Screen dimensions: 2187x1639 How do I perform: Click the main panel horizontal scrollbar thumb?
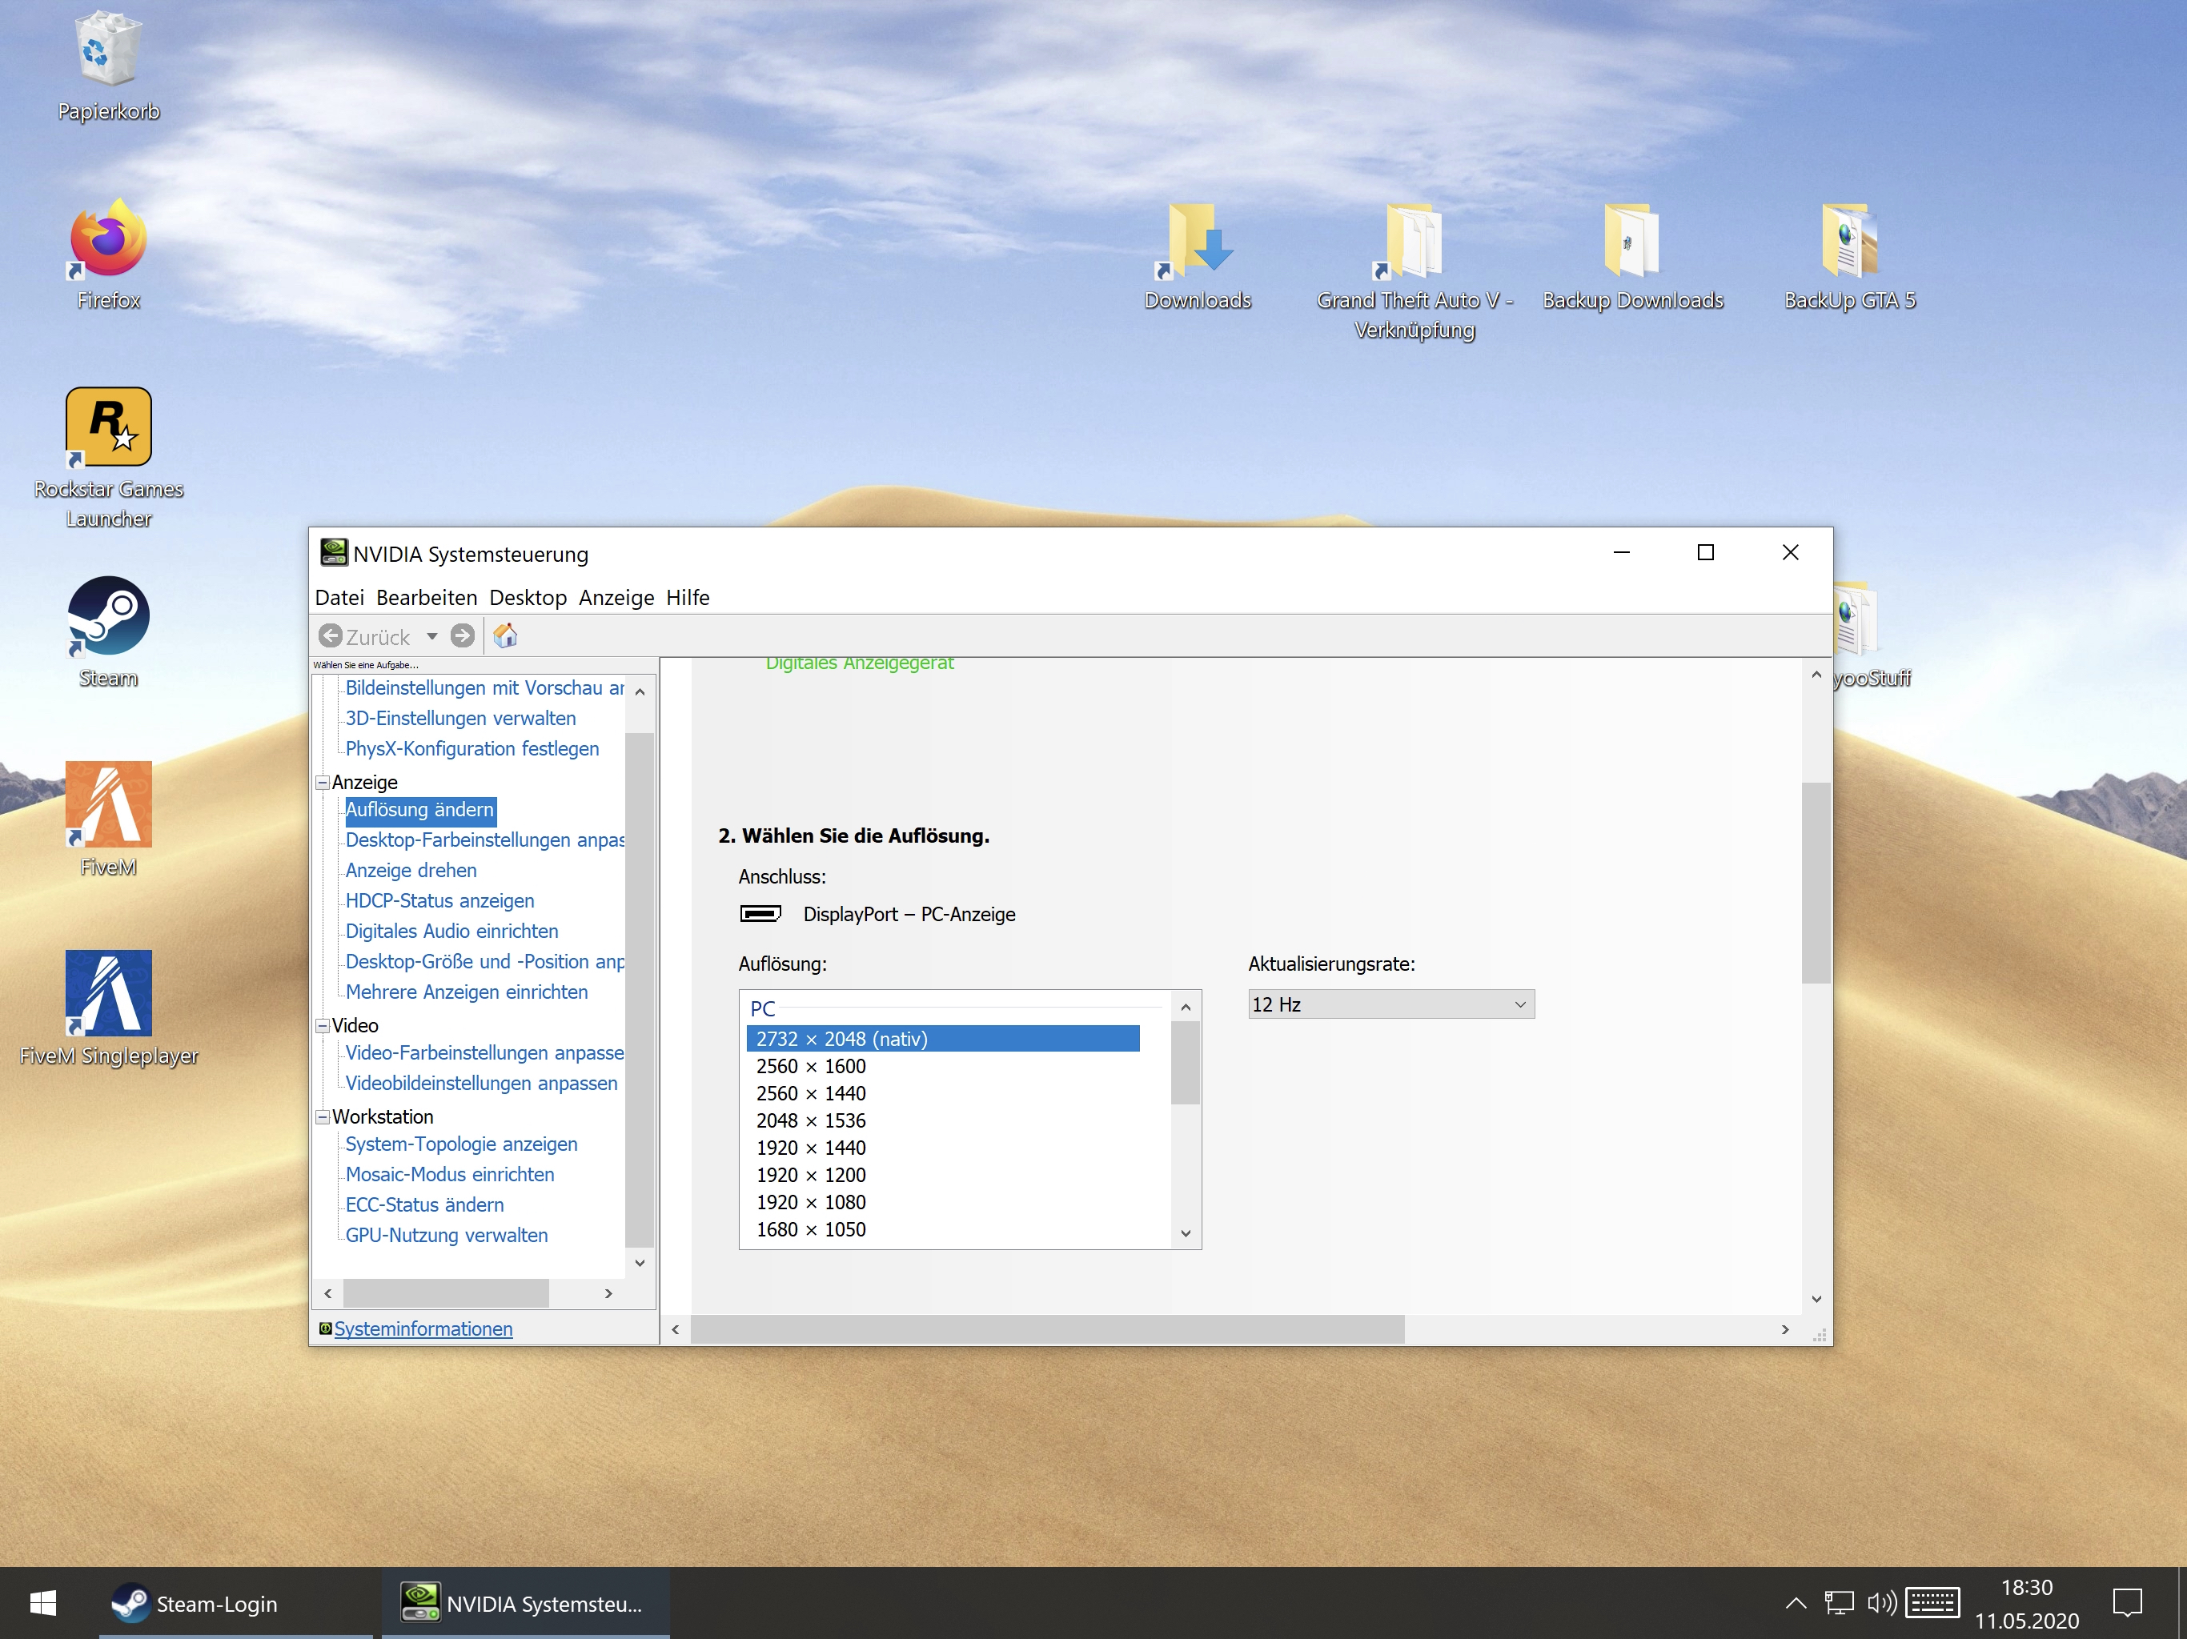tap(1046, 1329)
